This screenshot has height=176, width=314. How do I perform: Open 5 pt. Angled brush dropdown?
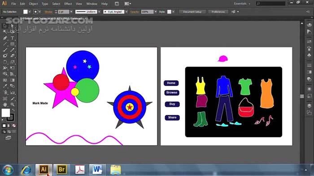[x=126, y=12]
